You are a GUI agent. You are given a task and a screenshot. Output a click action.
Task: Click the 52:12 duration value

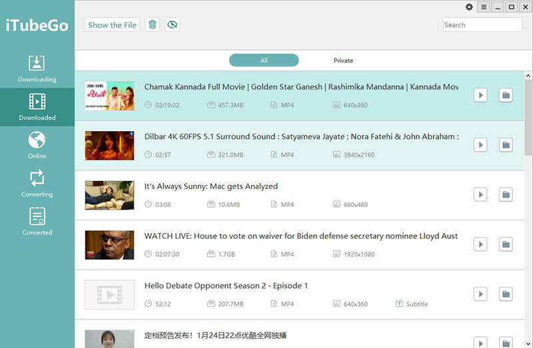tap(163, 304)
